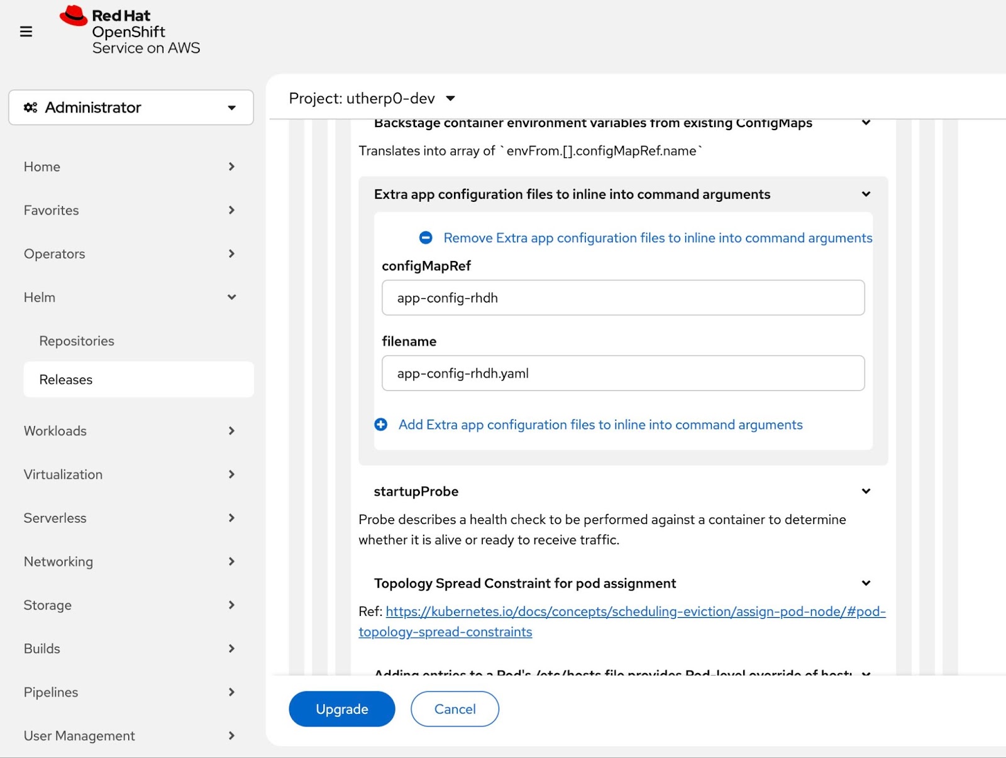1006x758 pixels.
Task: Open the Administrator perspective switcher
Action: (x=131, y=108)
